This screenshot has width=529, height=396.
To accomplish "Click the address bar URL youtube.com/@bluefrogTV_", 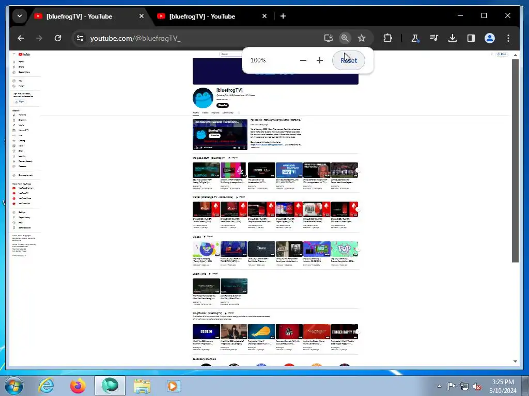I will click(x=135, y=38).
